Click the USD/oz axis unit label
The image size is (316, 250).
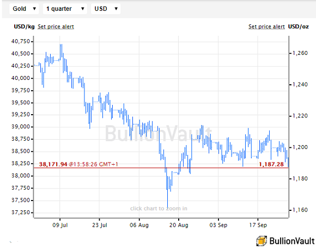point(299,27)
